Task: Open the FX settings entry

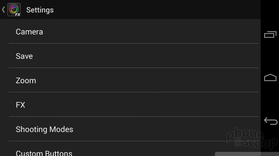Action: pos(134,105)
